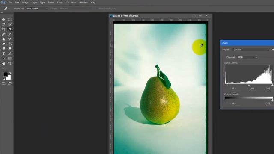Open the Sample Size dropdown
The height and width of the screenshot is (154, 274).
click(x=37, y=9)
